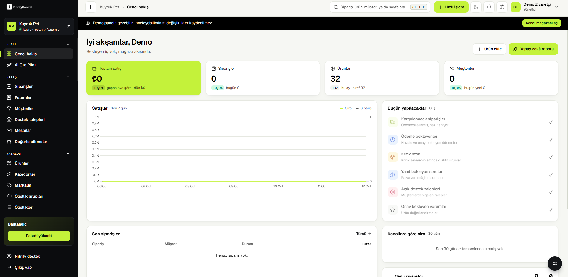
Task: Click the page's vertical scrollbar
Action: pyautogui.click(x=567, y=118)
